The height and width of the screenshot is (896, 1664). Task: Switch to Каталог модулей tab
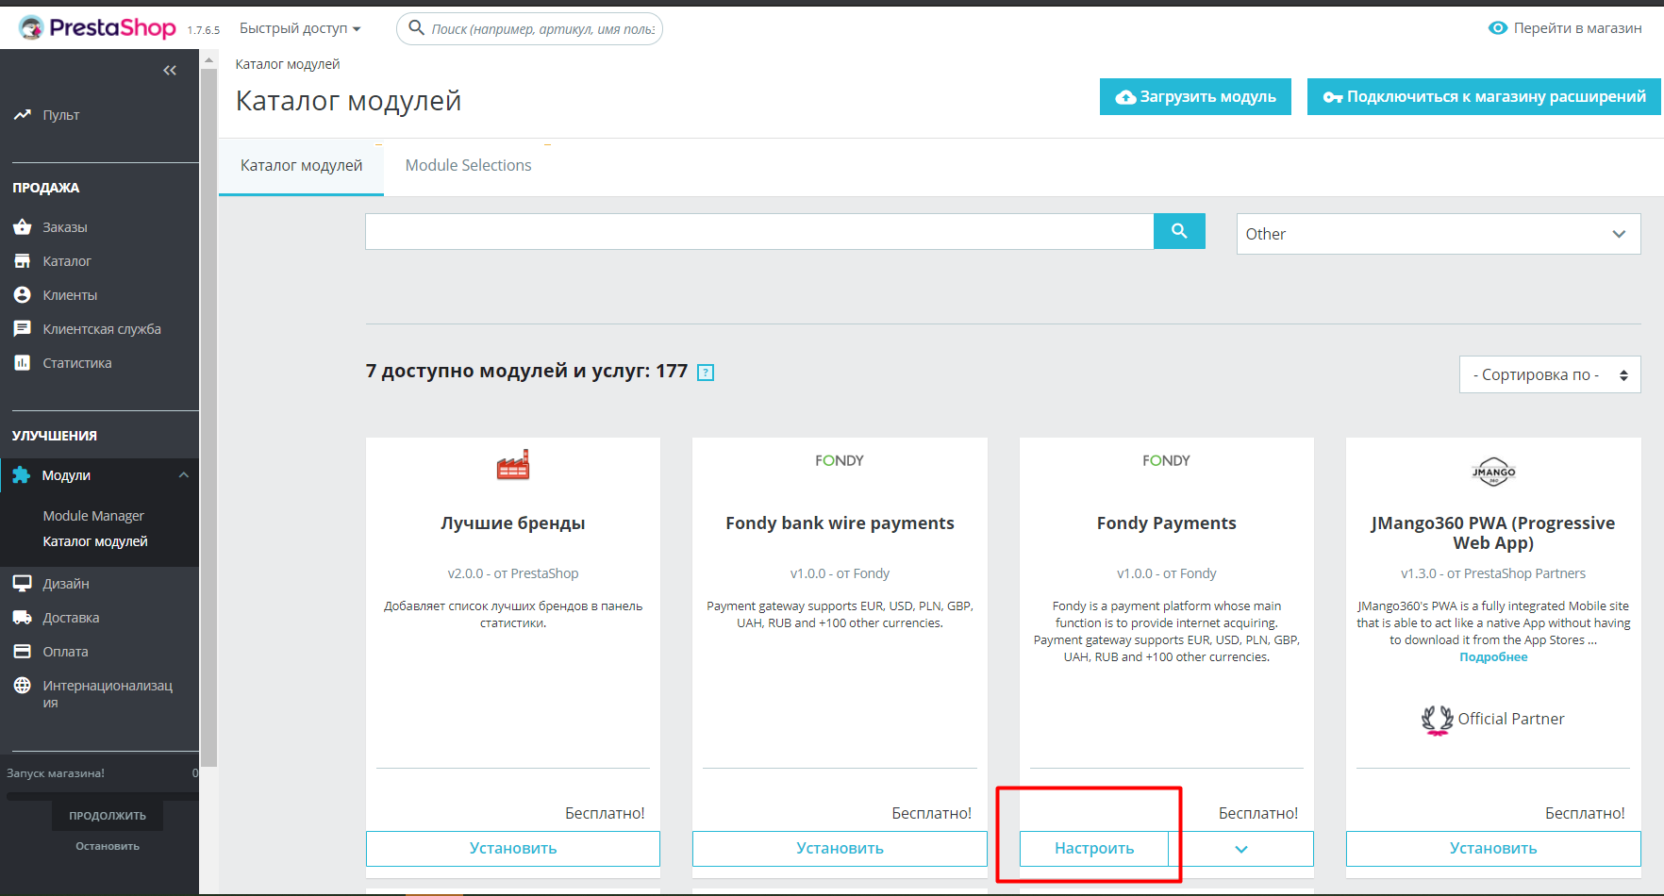click(x=301, y=166)
